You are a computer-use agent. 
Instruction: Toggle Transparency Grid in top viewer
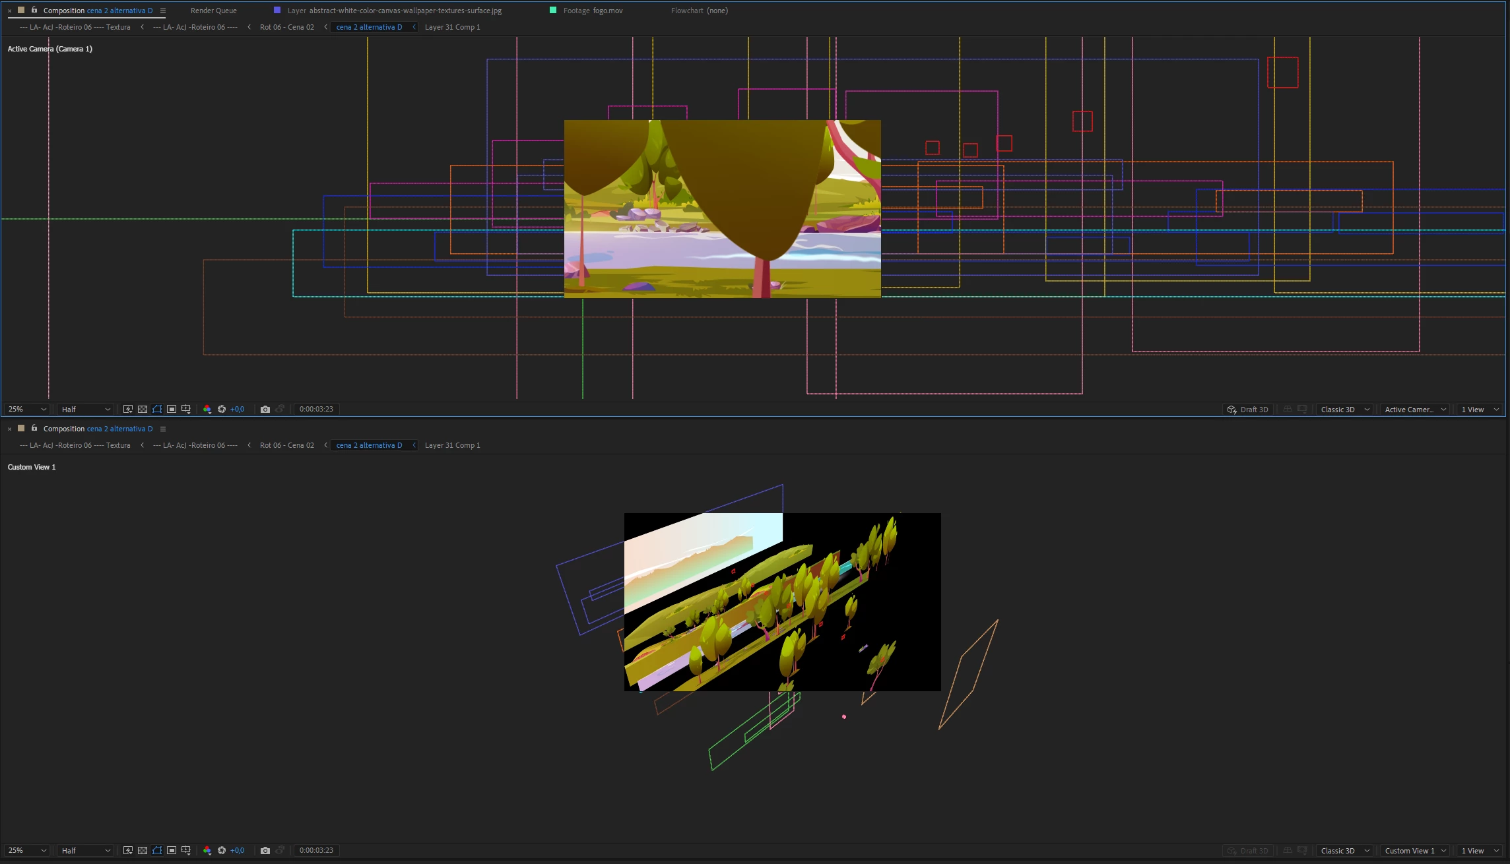point(143,410)
